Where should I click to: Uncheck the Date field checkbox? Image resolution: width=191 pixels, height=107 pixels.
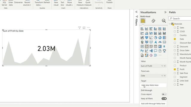(175, 39)
